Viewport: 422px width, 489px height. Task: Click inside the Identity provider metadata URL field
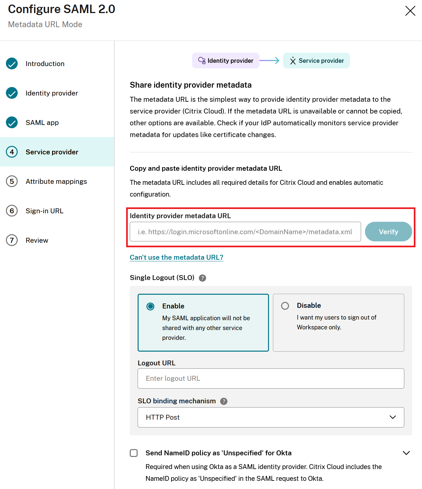(x=245, y=232)
